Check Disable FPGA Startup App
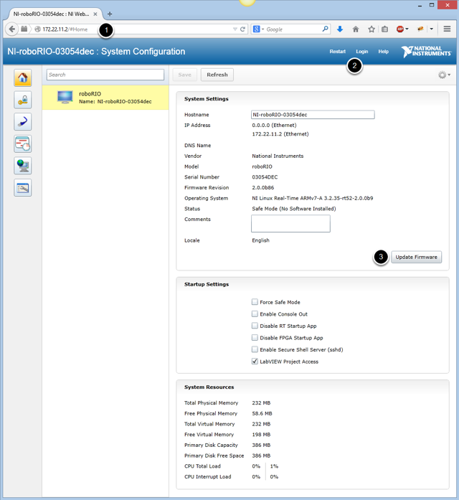 (255, 337)
